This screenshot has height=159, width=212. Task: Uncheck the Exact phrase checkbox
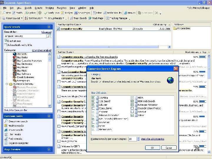pyautogui.click(x=6, y=41)
